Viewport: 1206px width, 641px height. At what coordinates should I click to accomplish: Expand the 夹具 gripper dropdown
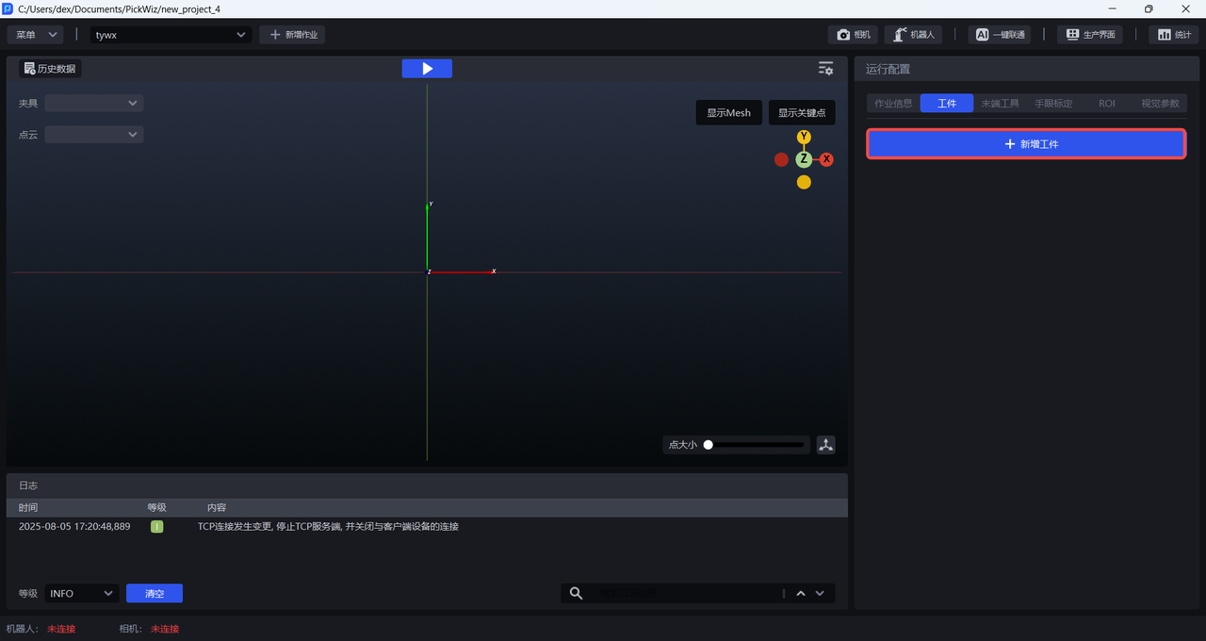click(94, 103)
